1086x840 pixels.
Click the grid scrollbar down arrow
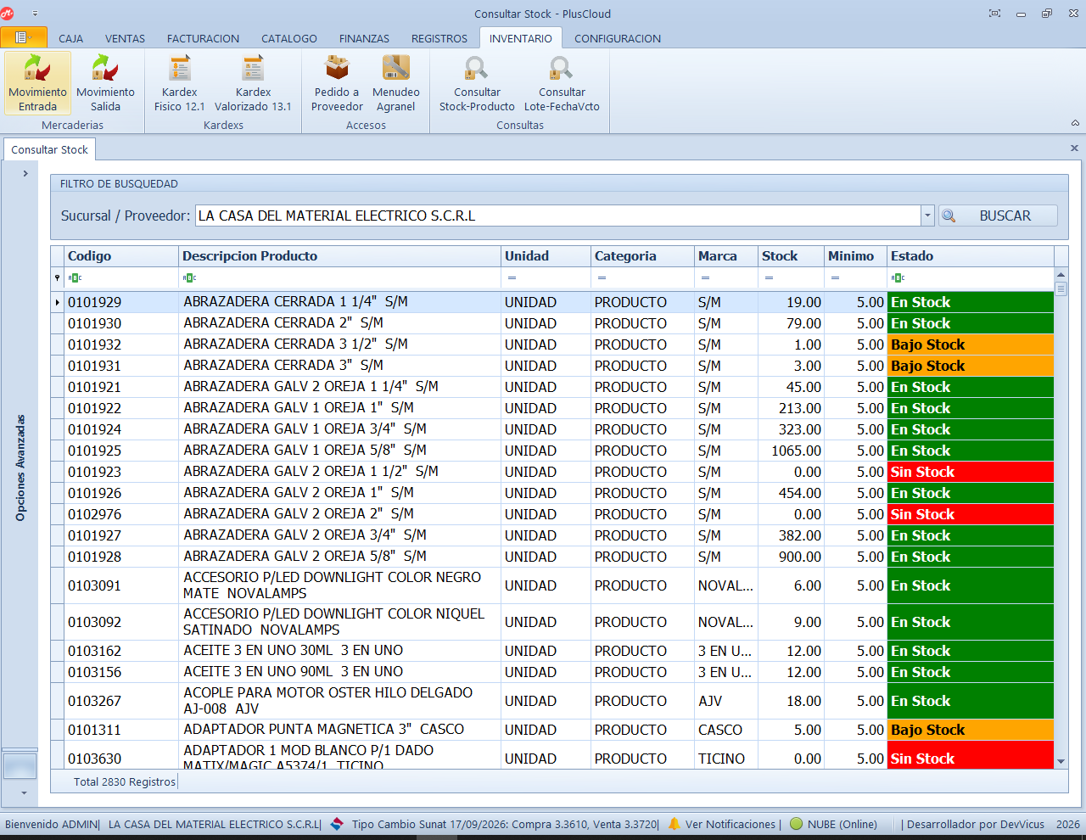[1061, 762]
